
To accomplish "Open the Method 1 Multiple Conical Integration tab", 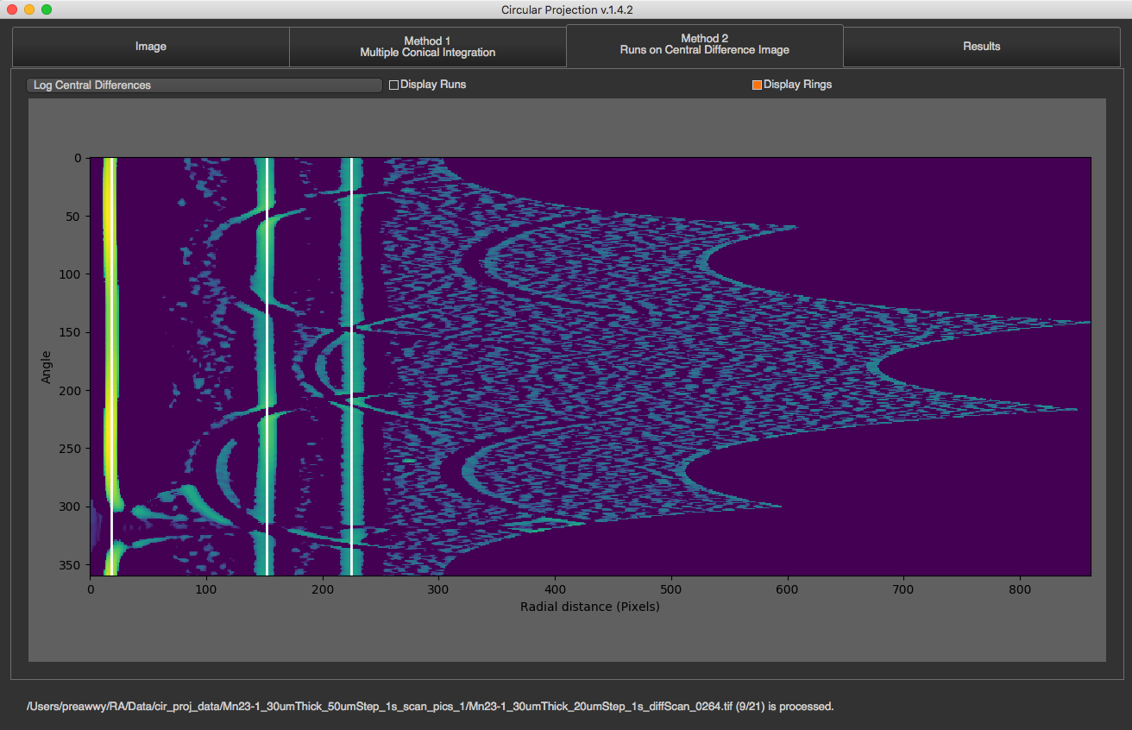I will point(427,47).
